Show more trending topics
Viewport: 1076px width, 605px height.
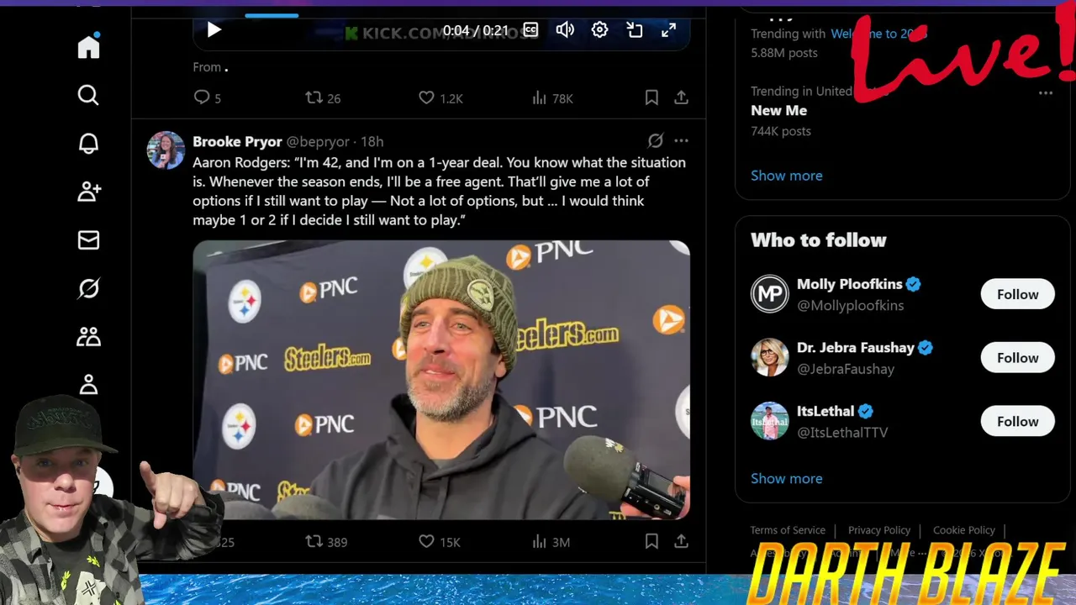tap(787, 176)
